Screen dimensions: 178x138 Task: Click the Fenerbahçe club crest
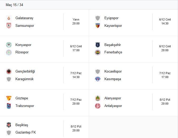pos(98,52)
